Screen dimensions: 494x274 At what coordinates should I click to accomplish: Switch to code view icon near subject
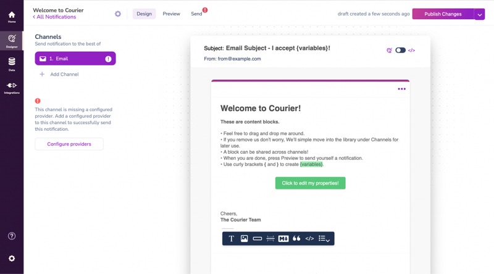[x=411, y=51]
